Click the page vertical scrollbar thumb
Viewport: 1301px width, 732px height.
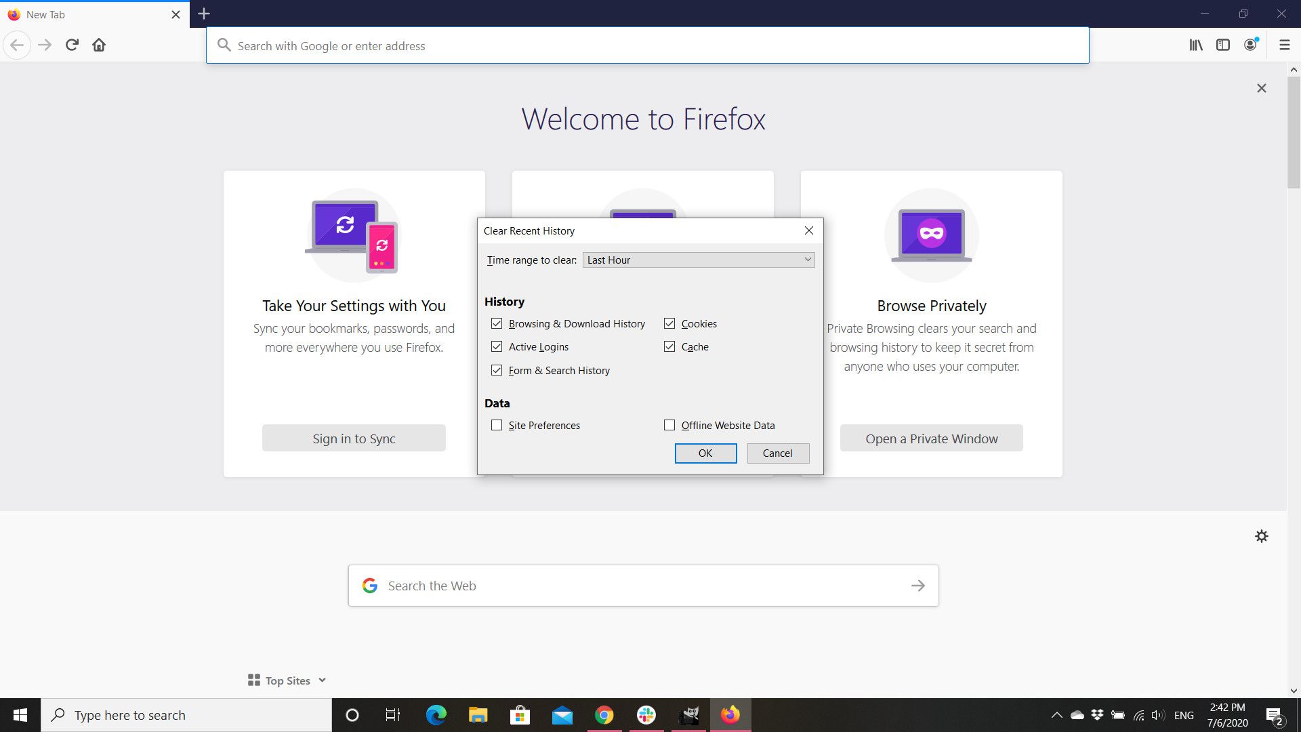point(1294,133)
